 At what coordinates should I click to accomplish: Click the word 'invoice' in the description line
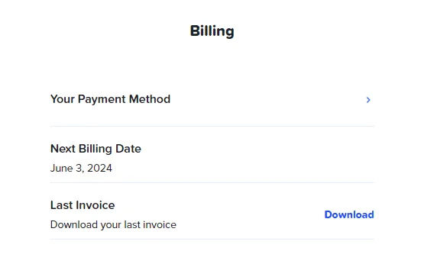[160, 225]
